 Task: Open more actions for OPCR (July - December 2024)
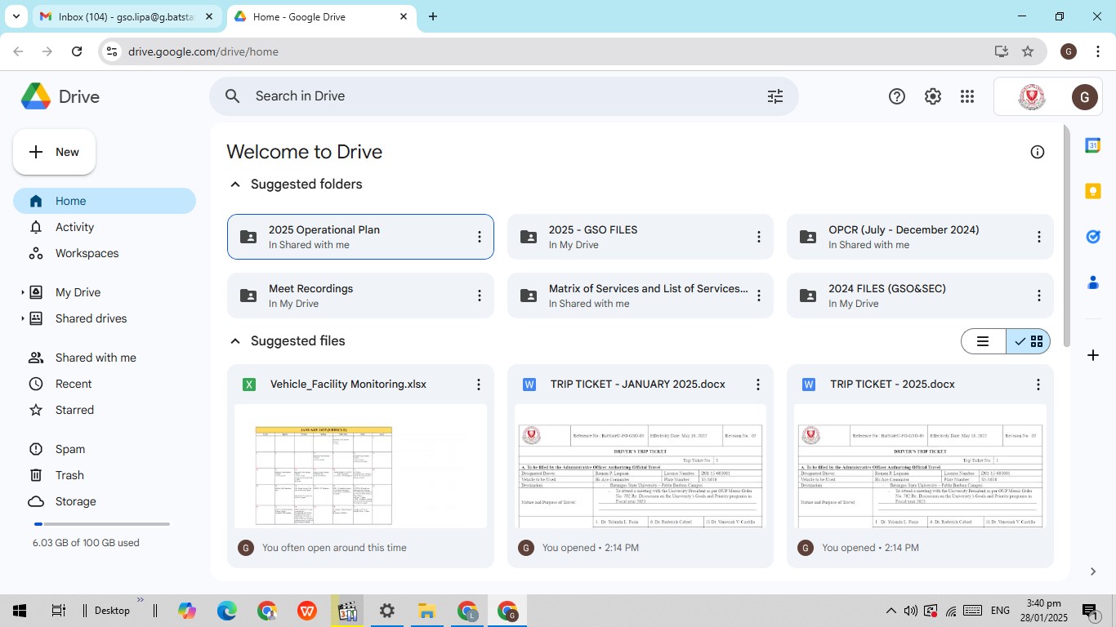(x=1039, y=237)
